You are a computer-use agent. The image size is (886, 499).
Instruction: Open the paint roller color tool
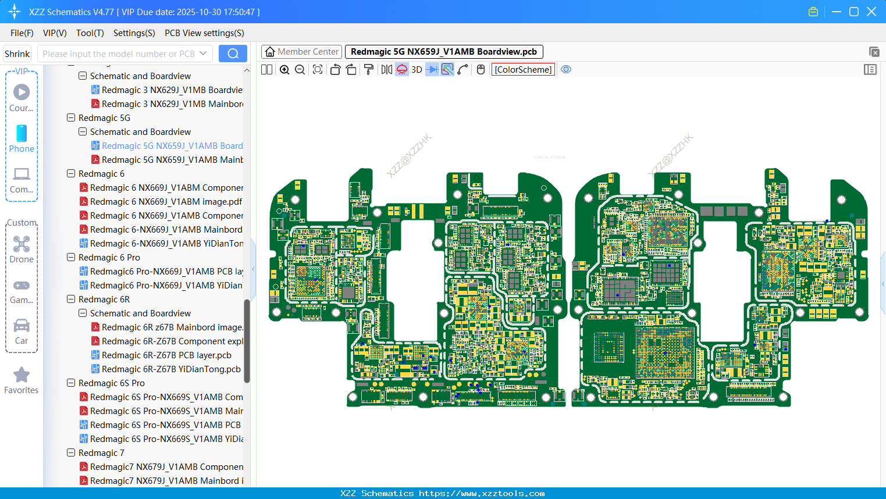(x=369, y=69)
